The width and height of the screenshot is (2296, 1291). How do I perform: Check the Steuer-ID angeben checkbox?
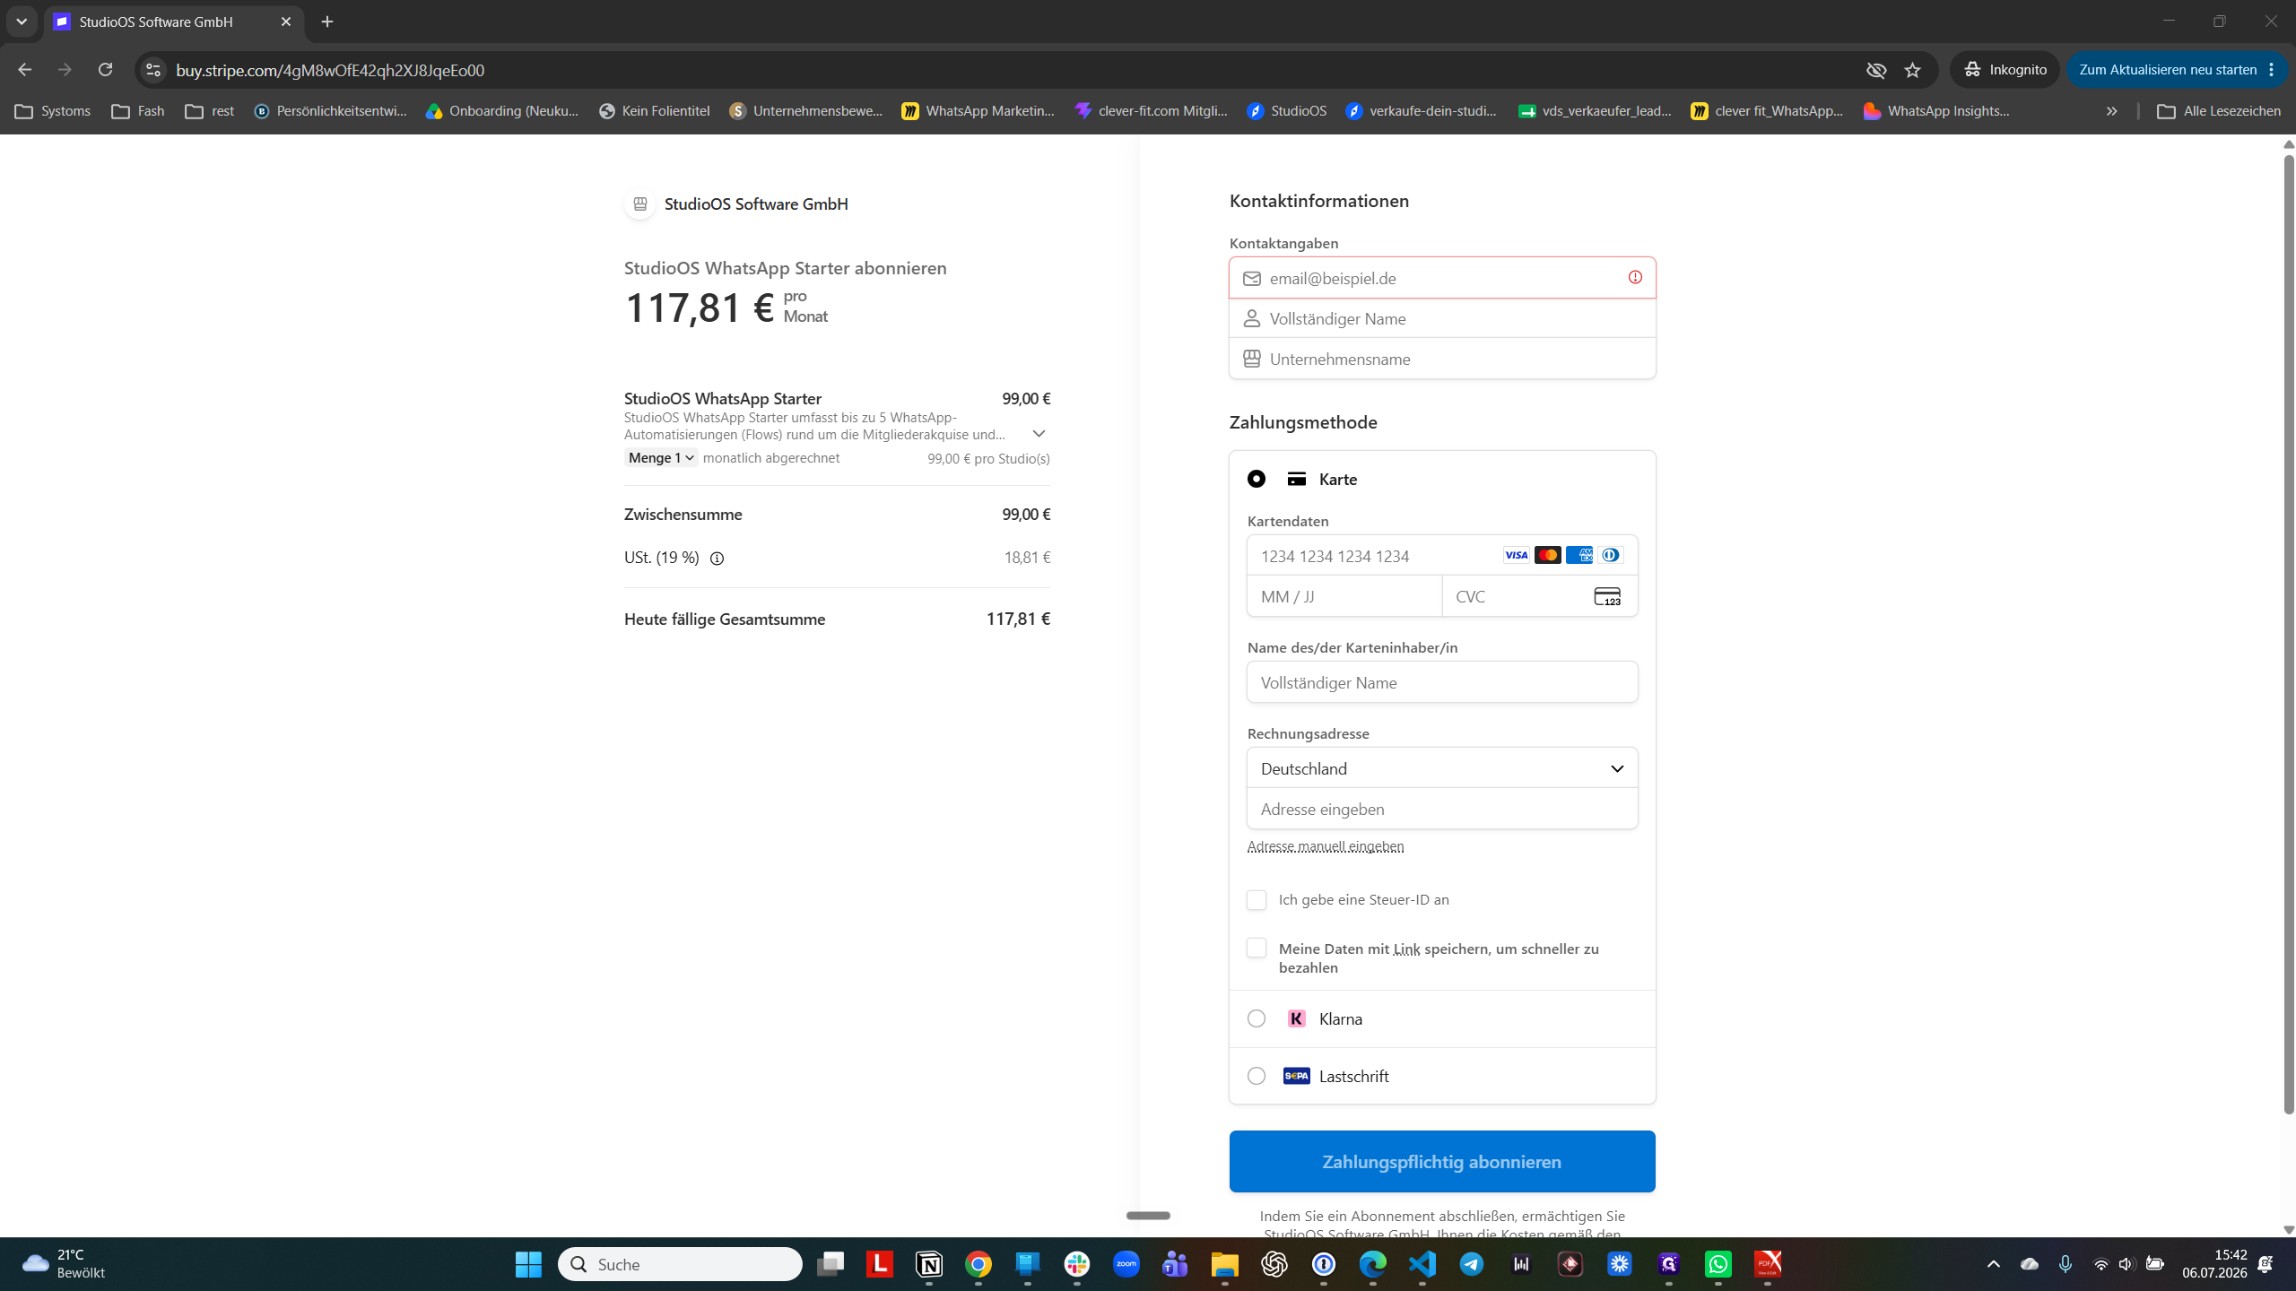[x=1257, y=899]
